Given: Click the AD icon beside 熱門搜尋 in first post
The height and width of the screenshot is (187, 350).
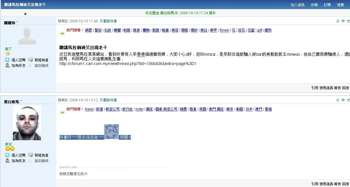Looking at the screenshot, I should coord(62,34).
